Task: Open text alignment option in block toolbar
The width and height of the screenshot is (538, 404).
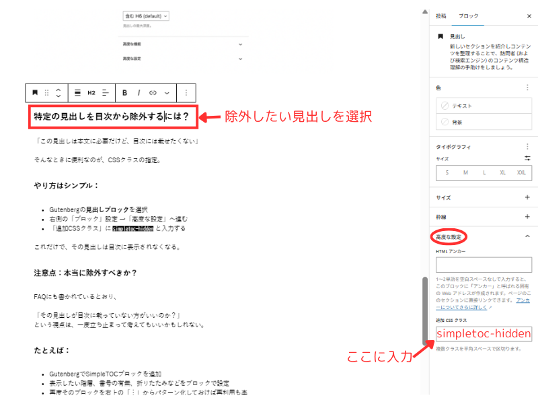Action: click(106, 93)
